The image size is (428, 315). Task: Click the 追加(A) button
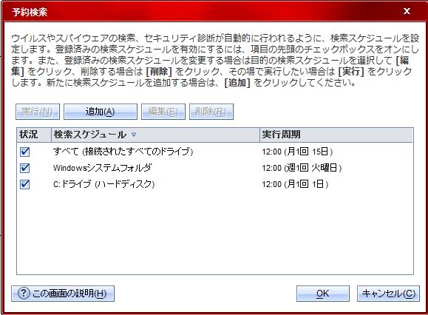tap(101, 112)
